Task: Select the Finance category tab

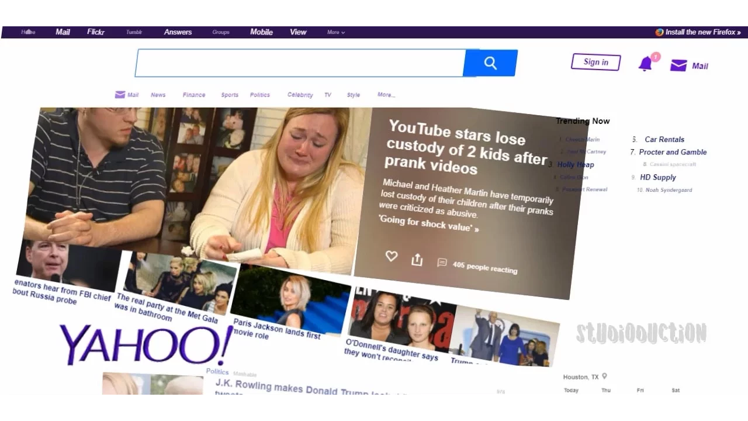Action: (194, 95)
